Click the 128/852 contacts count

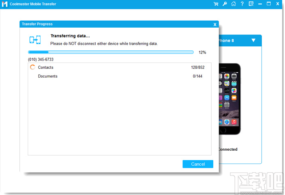click(197, 67)
